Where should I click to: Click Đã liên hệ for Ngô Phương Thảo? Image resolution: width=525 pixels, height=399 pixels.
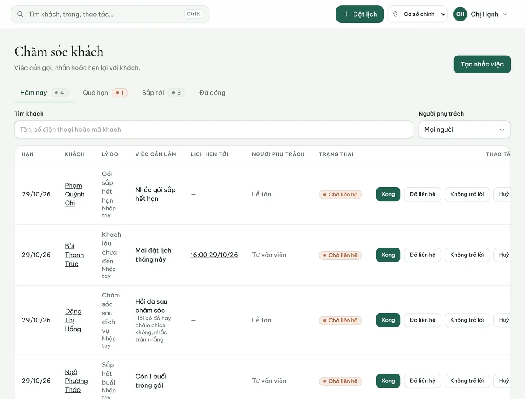(x=423, y=381)
